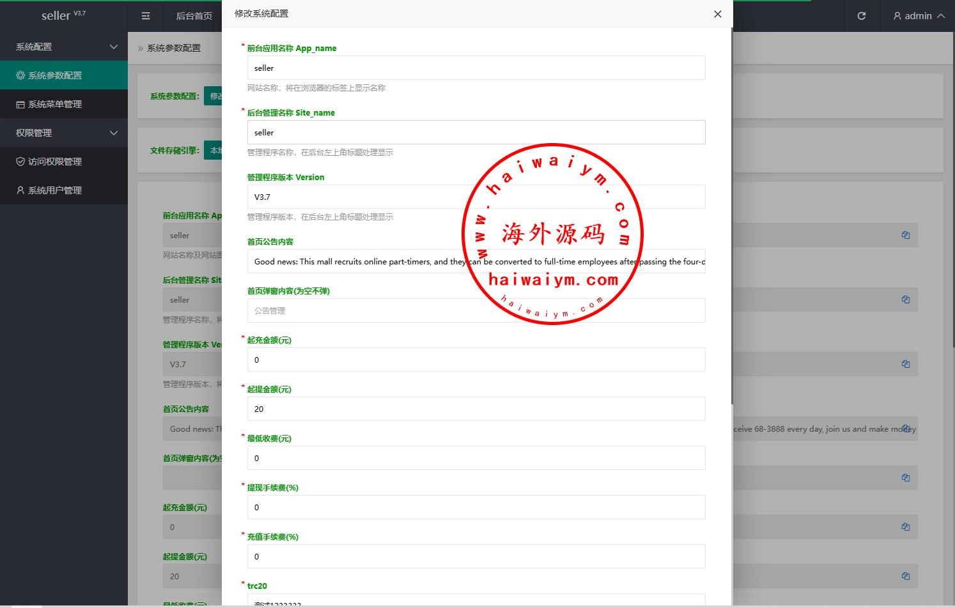Screen dimensions: 955x608
Task: Click the seller V3.7 logo
Action: coord(63,16)
